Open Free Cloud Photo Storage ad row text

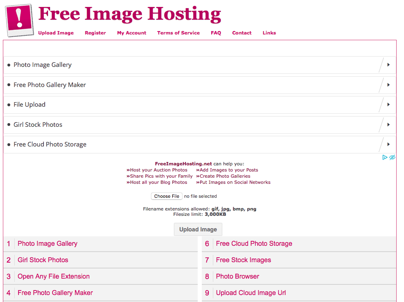pyautogui.click(x=50, y=144)
